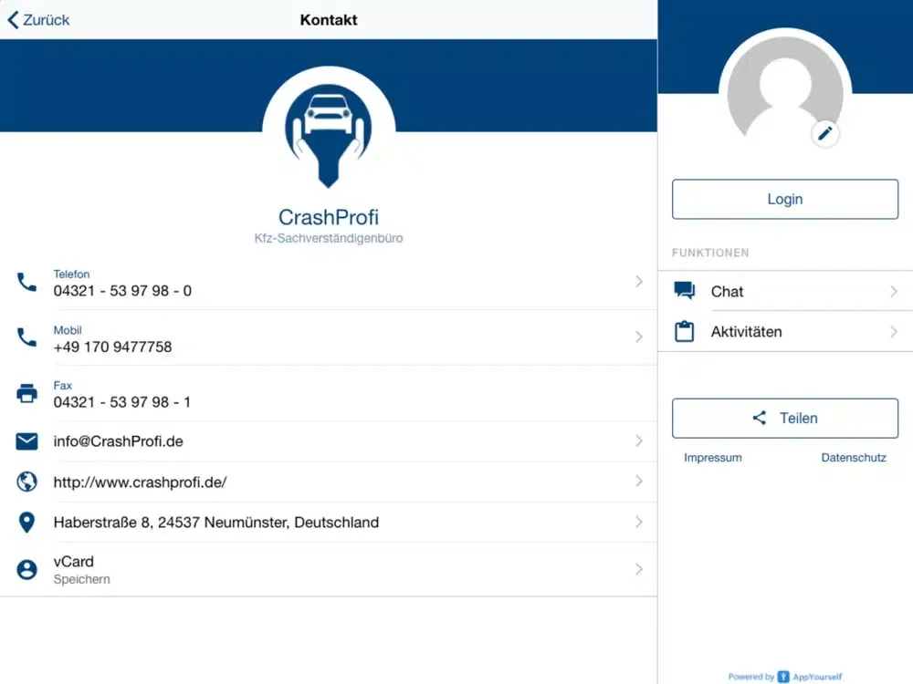
Task: Click the Aktivitäten clipboard icon
Action: coord(684,332)
